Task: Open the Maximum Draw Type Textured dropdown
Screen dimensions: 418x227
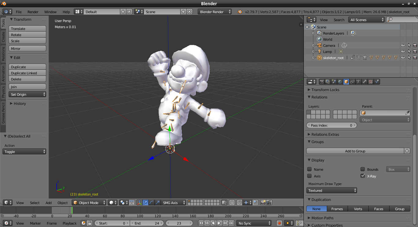Action: pyautogui.click(x=332, y=191)
